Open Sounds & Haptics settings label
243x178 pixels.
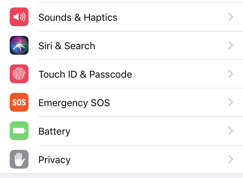point(78,17)
